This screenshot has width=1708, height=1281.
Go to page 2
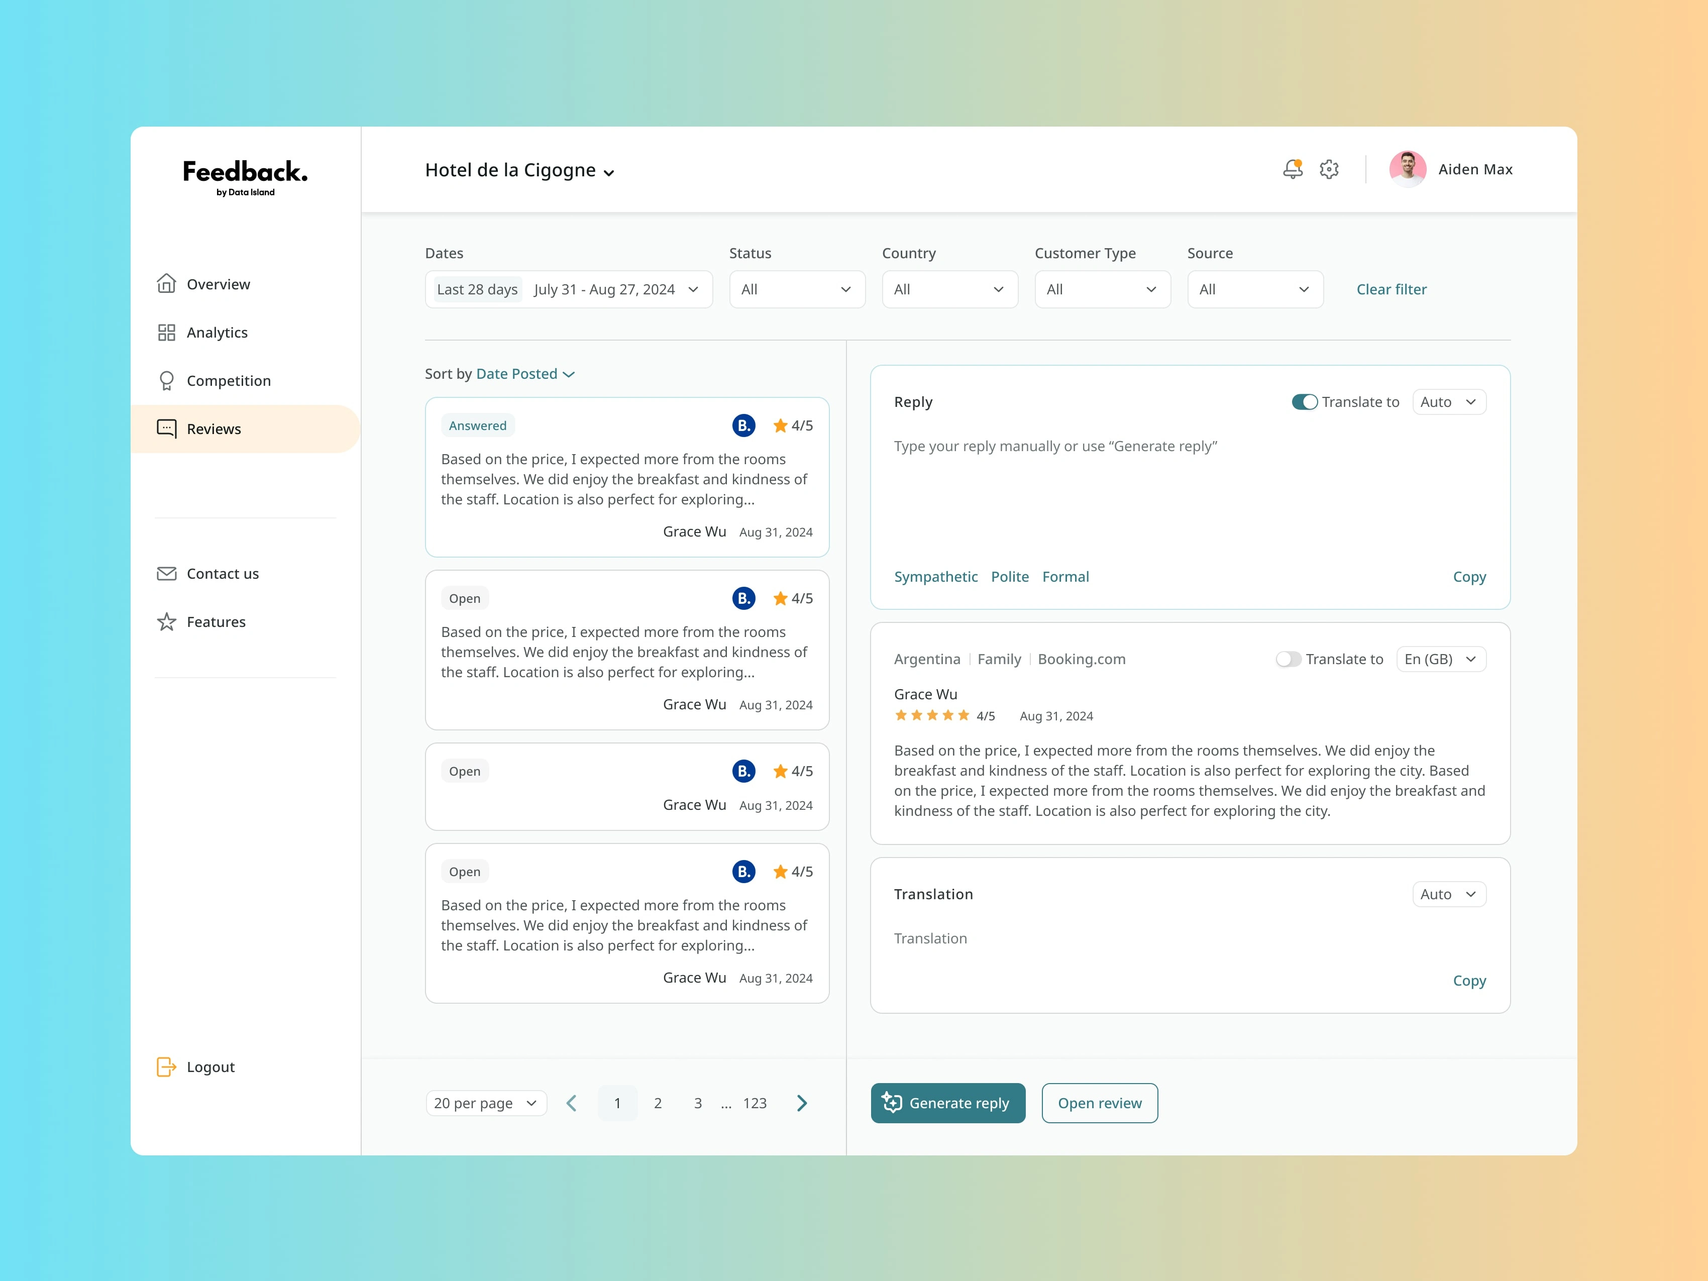[658, 1103]
